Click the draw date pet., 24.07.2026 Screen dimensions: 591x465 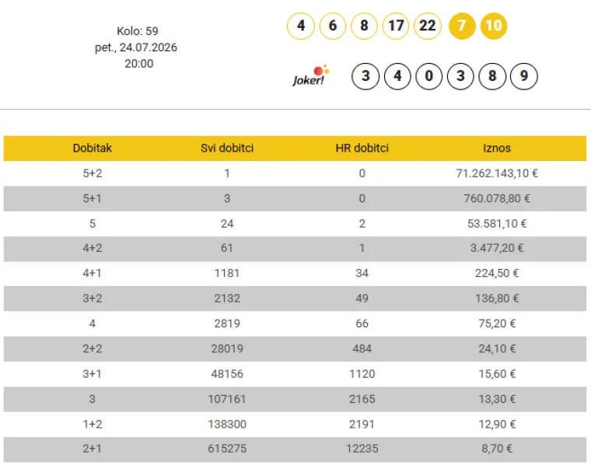[136, 47]
